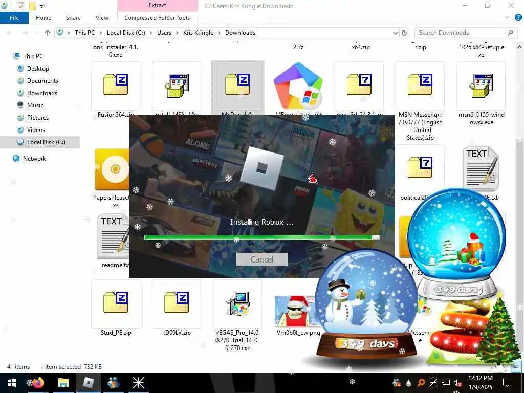
Task: Go forward to next folder
Action: 25,33
